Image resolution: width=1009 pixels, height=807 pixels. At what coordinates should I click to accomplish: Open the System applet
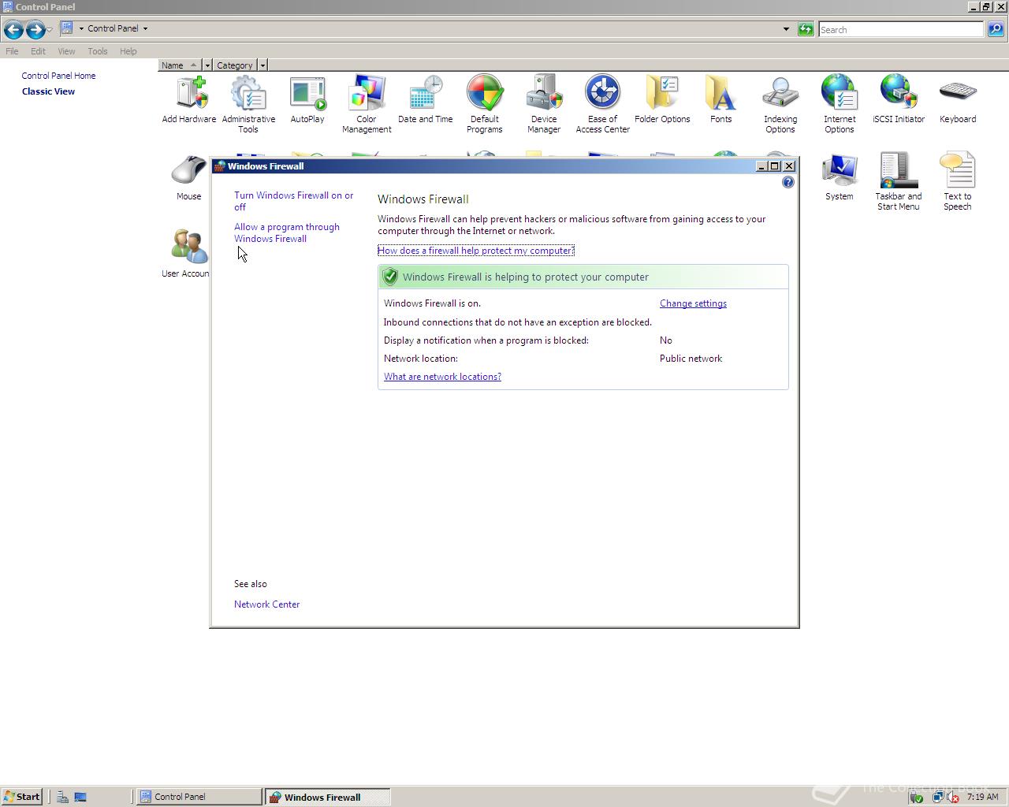click(x=840, y=177)
